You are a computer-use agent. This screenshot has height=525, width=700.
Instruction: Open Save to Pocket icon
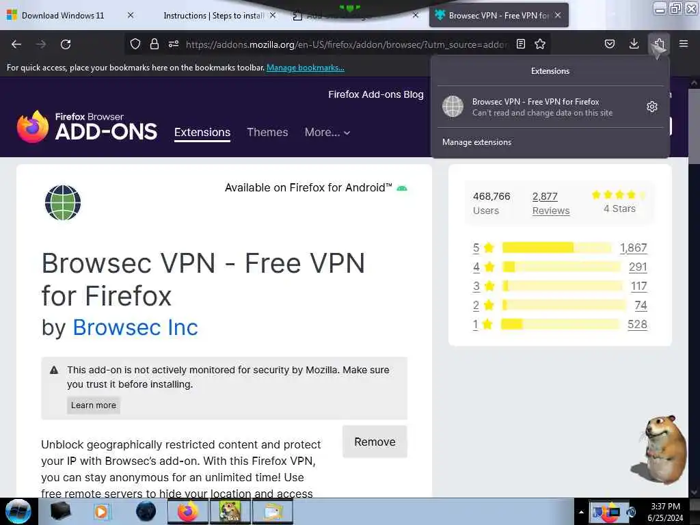tap(610, 44)
